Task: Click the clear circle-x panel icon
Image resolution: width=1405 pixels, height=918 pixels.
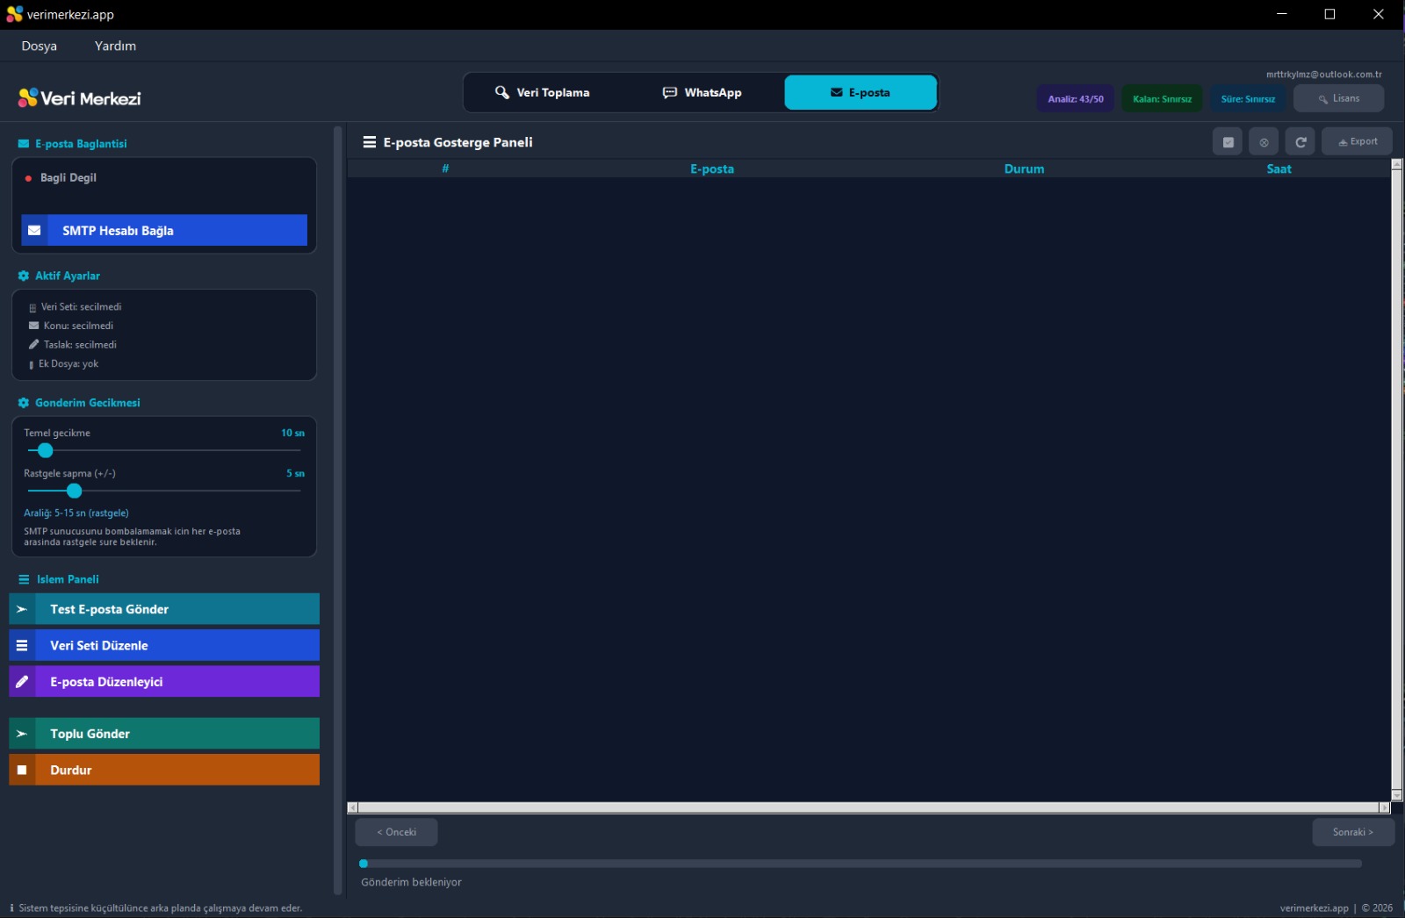Action: [x=1264, y=141]
